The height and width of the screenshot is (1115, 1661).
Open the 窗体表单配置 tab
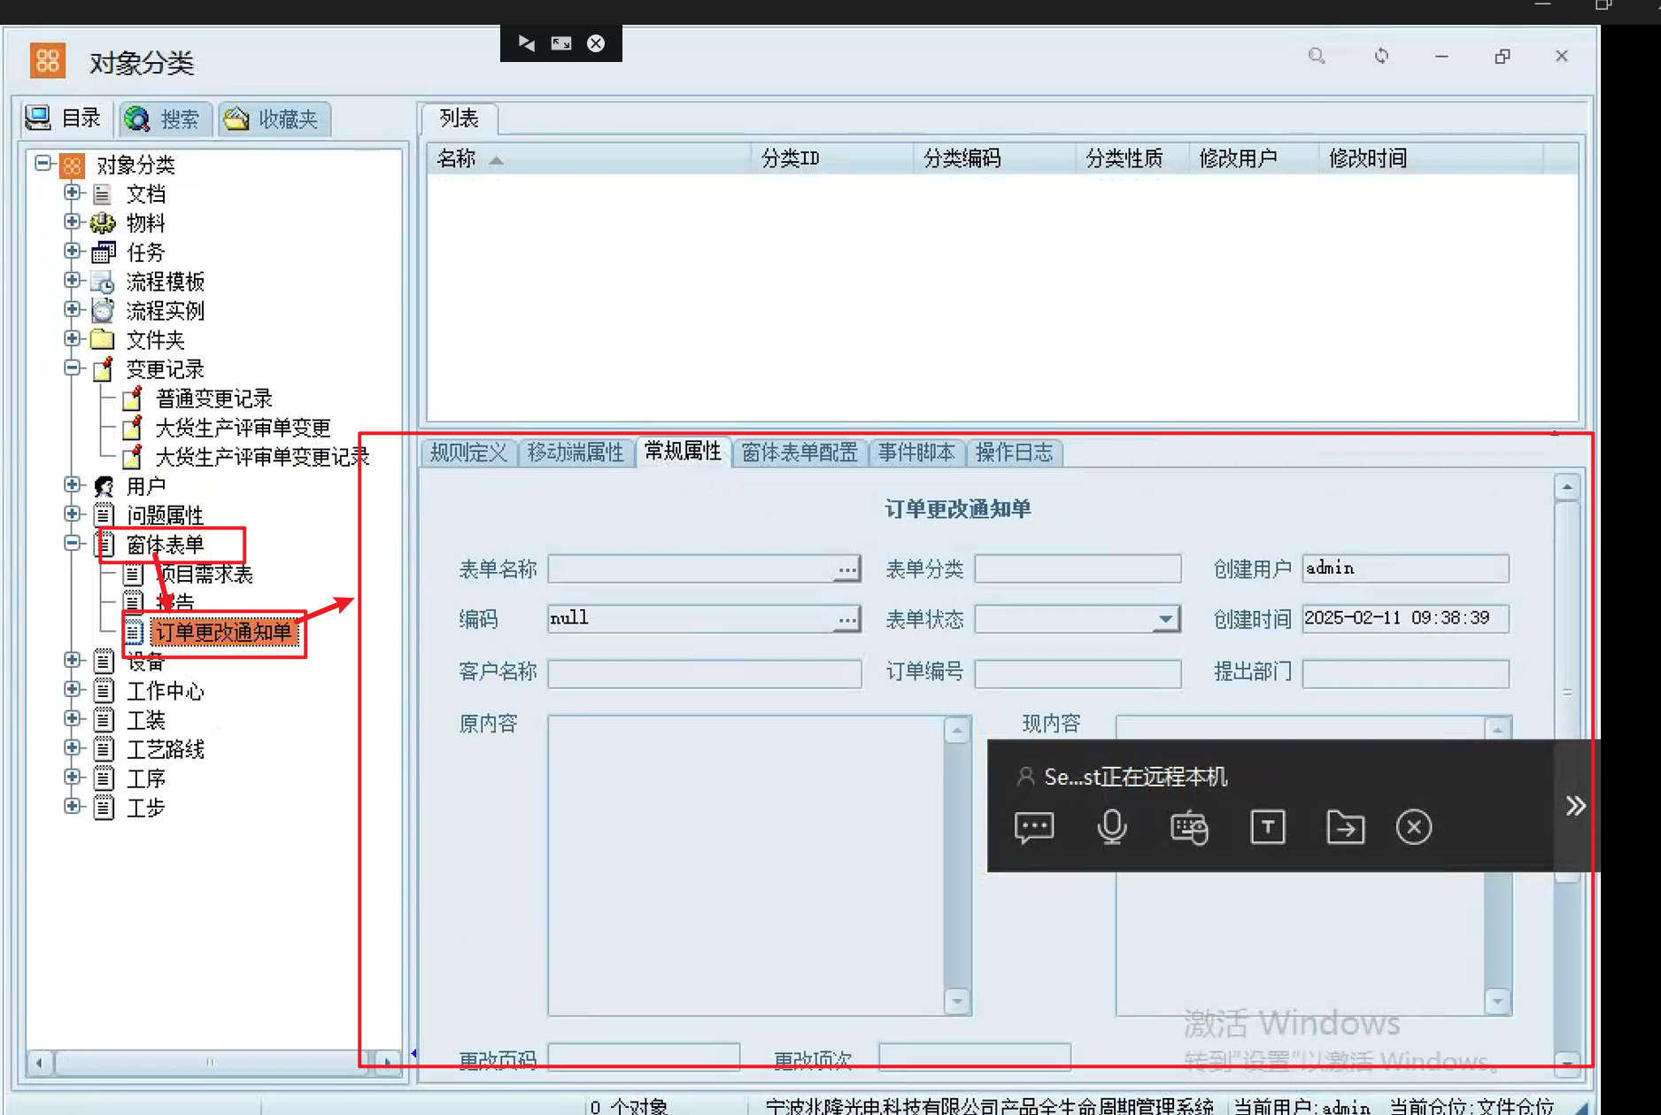[800, 453]
